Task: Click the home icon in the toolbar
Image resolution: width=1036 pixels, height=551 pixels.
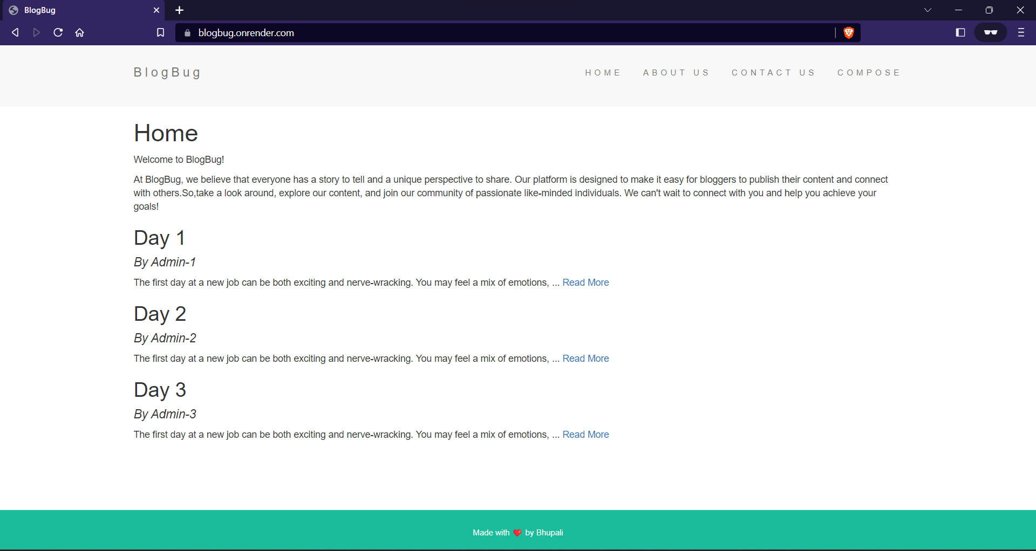Action: 79,33
